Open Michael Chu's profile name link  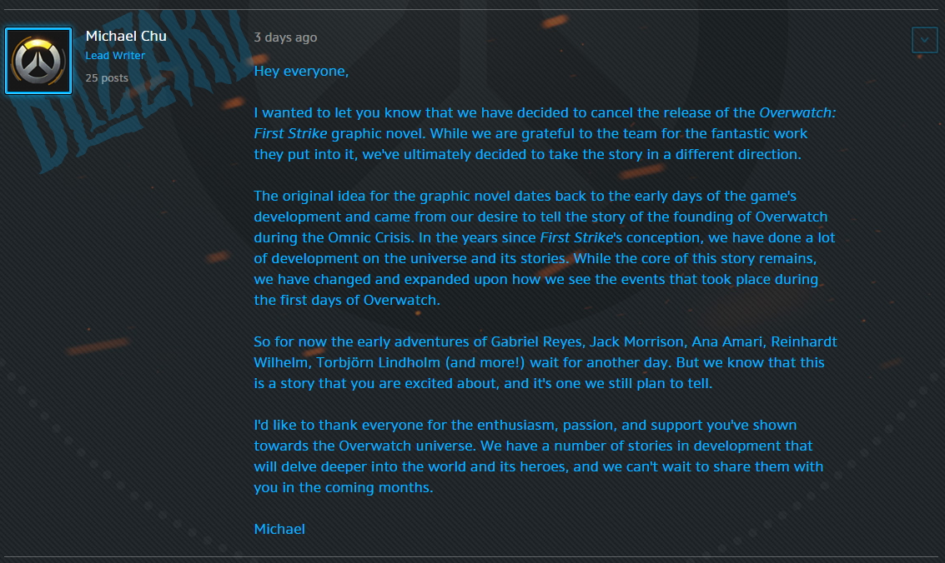126,36
